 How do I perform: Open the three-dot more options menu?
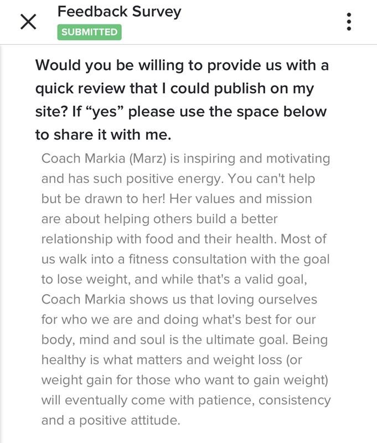349,22
